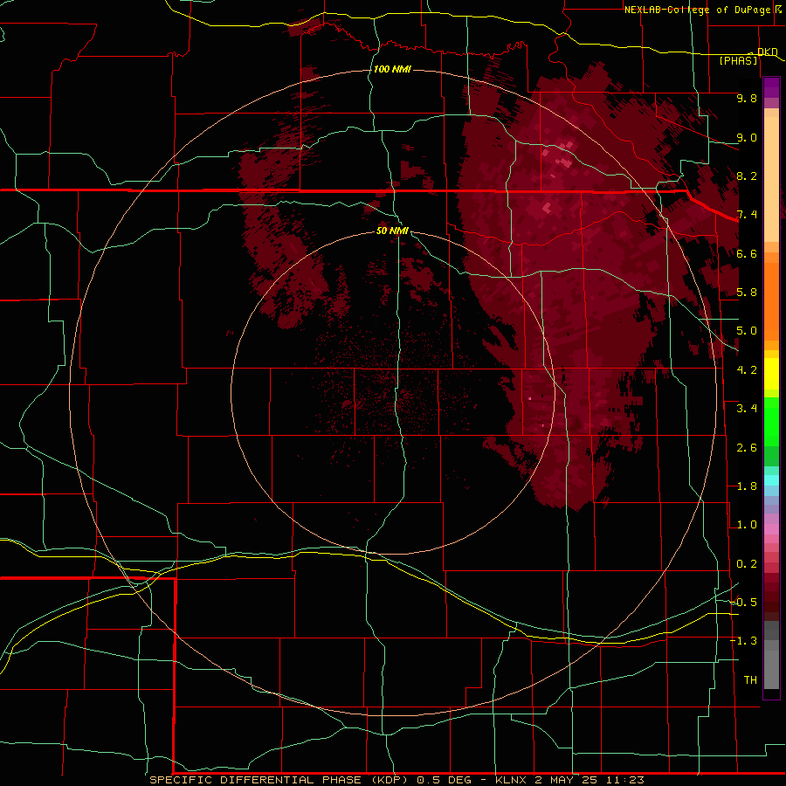
Task: Select the 0.2 legend value
Action: [x=747, y=564]
